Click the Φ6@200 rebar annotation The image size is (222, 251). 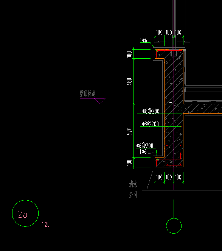click(x=145, y=145)
